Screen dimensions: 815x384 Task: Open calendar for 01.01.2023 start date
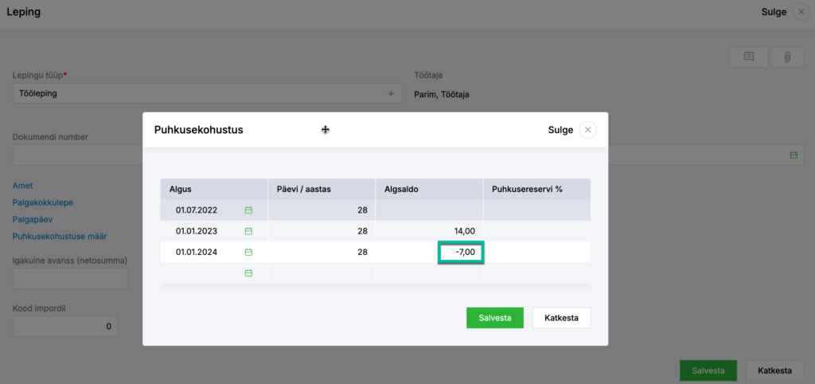248,231
